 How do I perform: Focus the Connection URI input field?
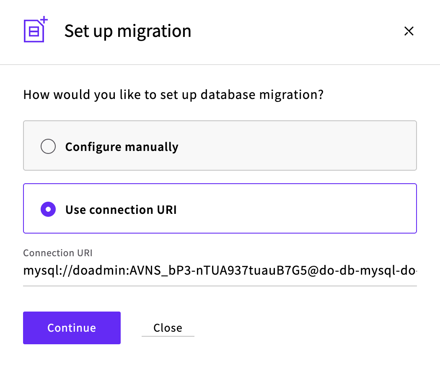[x=220, y=270]
